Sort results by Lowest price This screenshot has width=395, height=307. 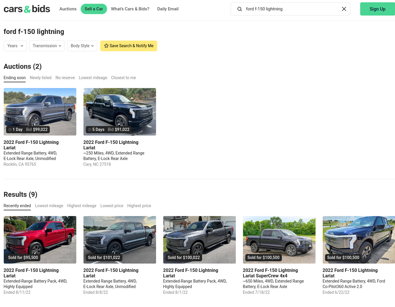(x=112, y=206)
